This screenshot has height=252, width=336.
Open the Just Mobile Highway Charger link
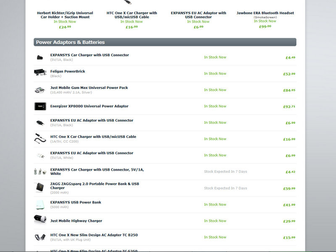[76, 221]
